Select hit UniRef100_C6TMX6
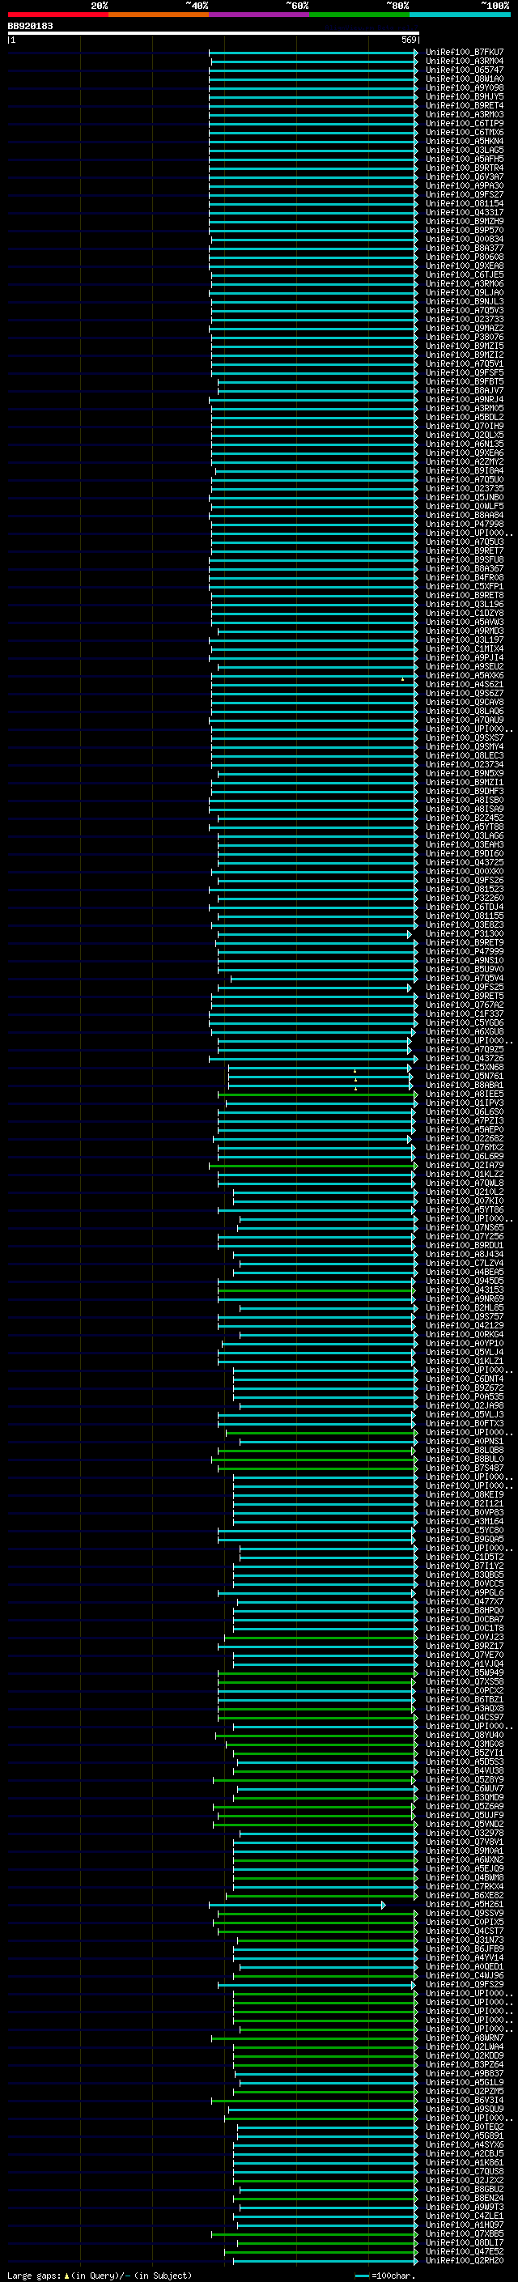This screenshot has width=518, height=2282. (x=464, y=132)
